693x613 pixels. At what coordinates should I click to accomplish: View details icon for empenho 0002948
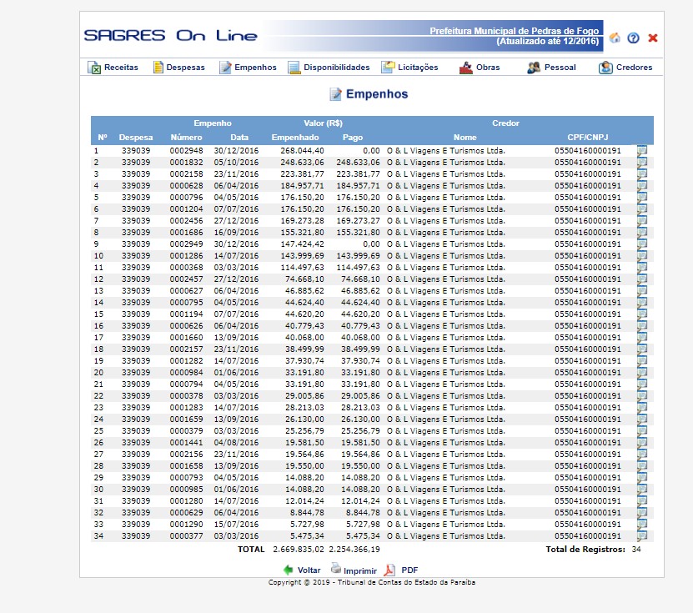(x=642, y=151)
